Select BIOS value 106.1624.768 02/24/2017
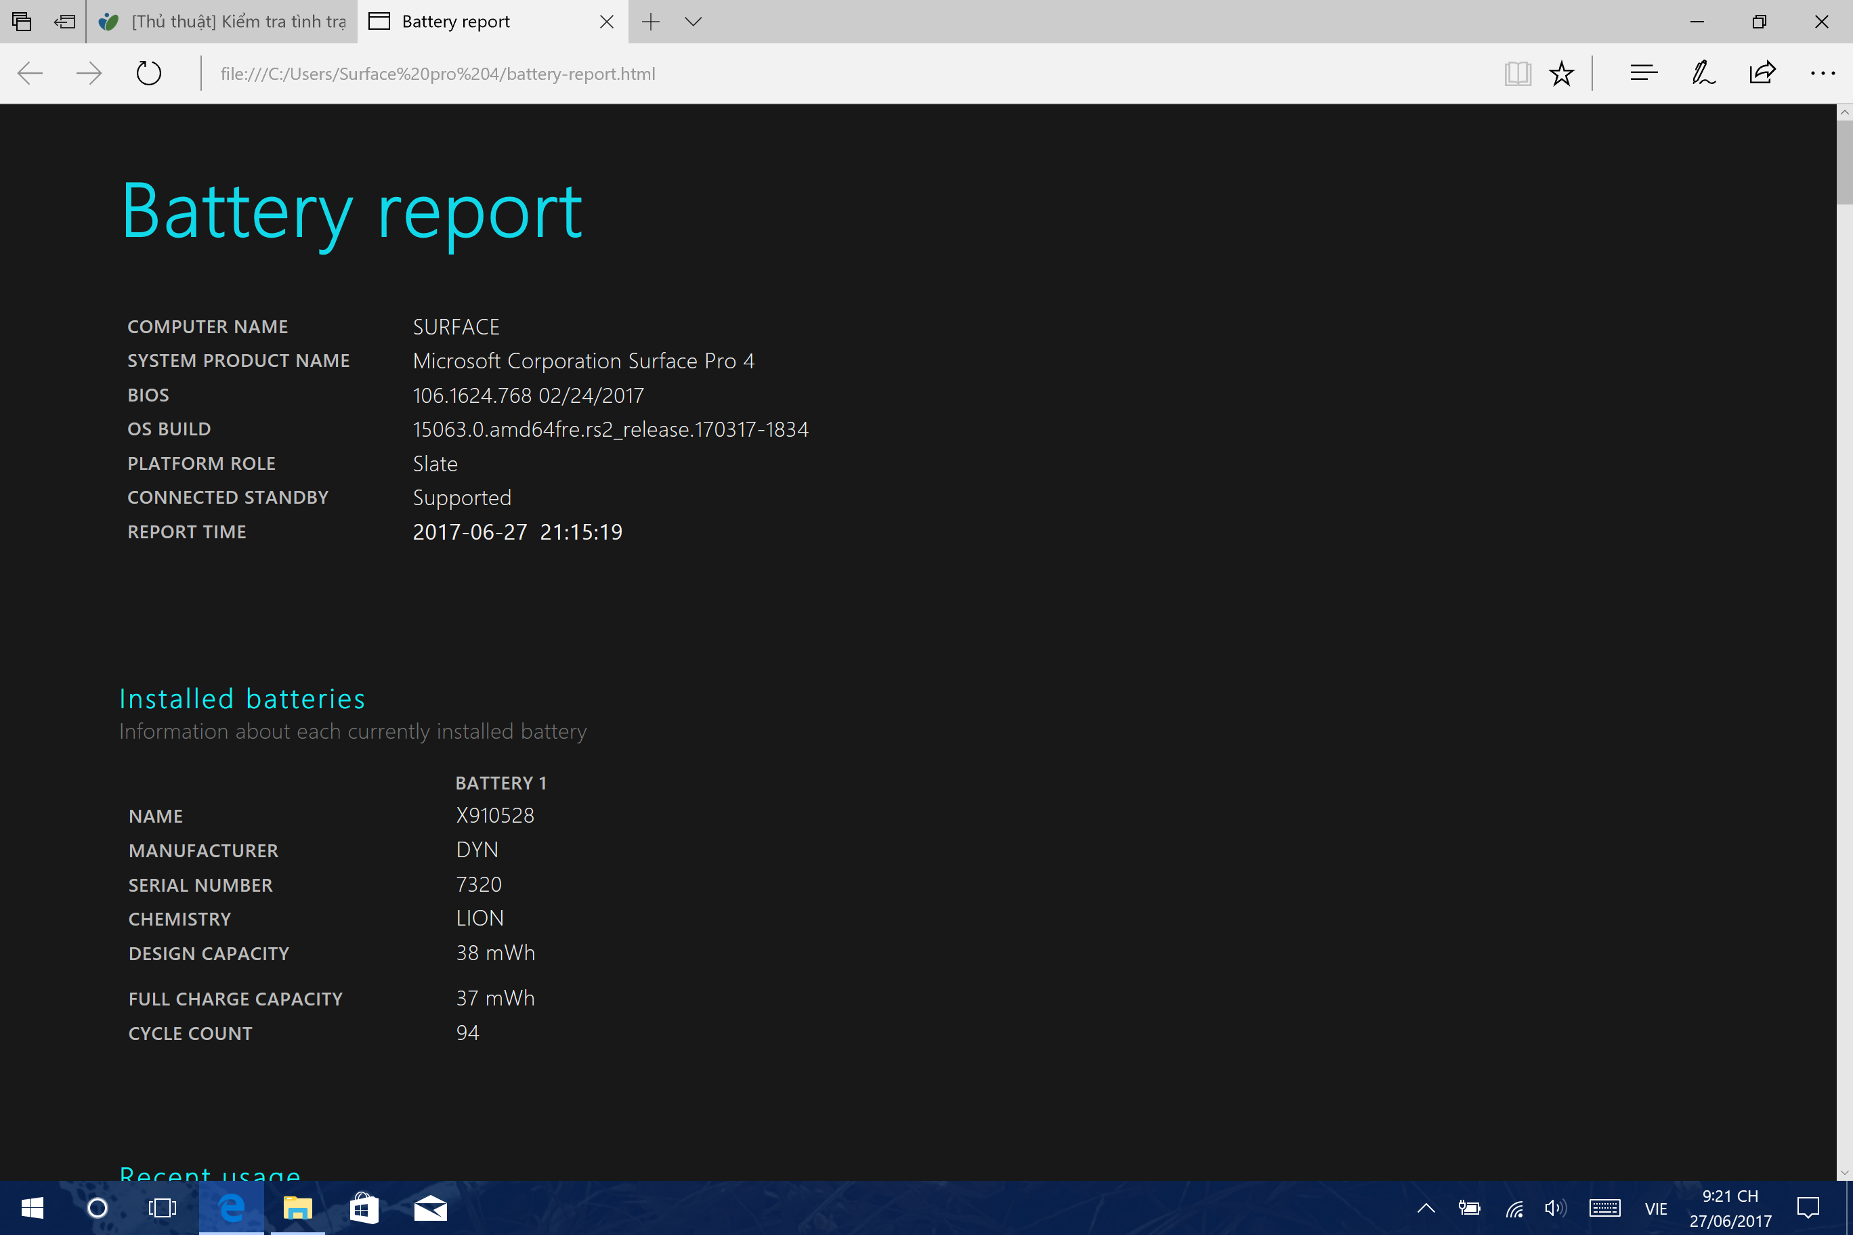 point(528,395)
